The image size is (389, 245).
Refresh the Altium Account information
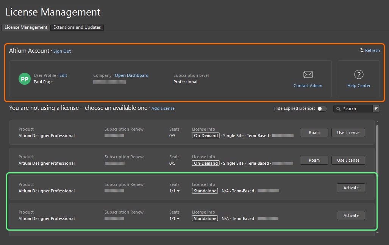(x=370, y=50)
